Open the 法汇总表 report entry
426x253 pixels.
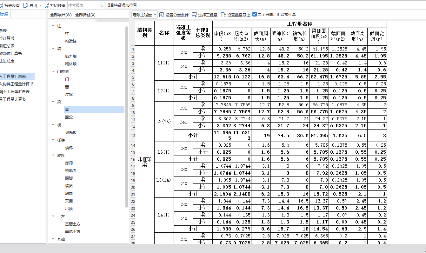7,61
